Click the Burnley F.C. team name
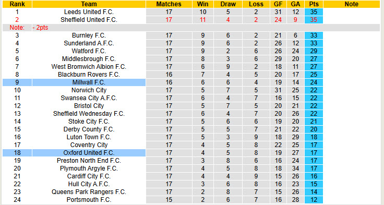 tap(89, 35)
